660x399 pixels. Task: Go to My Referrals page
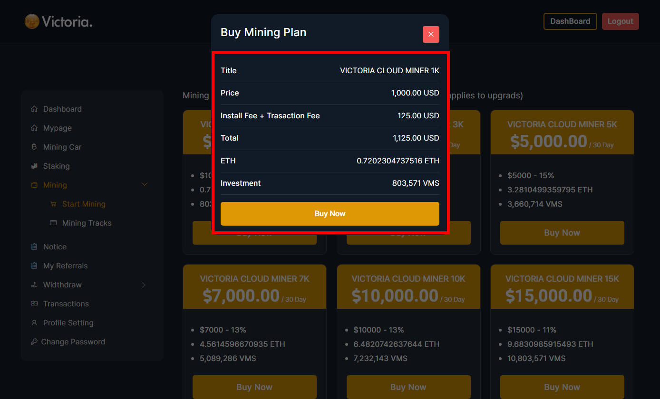pyautogui.click(x=65, y=266)
